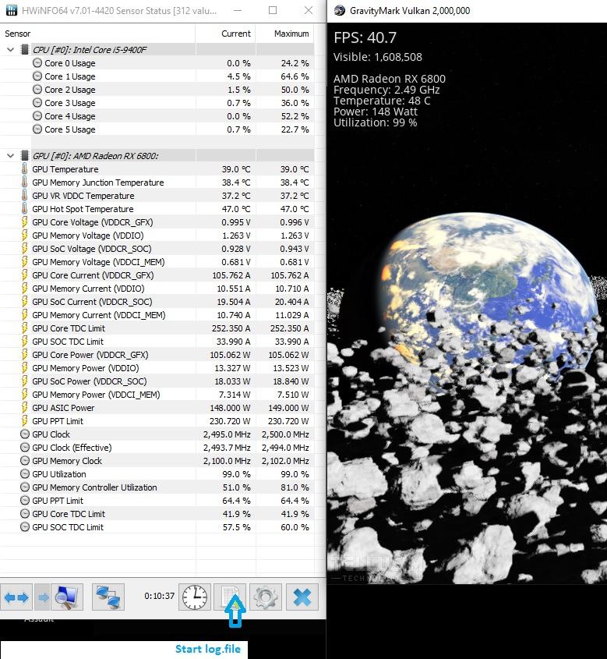
Task: Select the Core 2 Usage row
Action: tap(157, 90)
